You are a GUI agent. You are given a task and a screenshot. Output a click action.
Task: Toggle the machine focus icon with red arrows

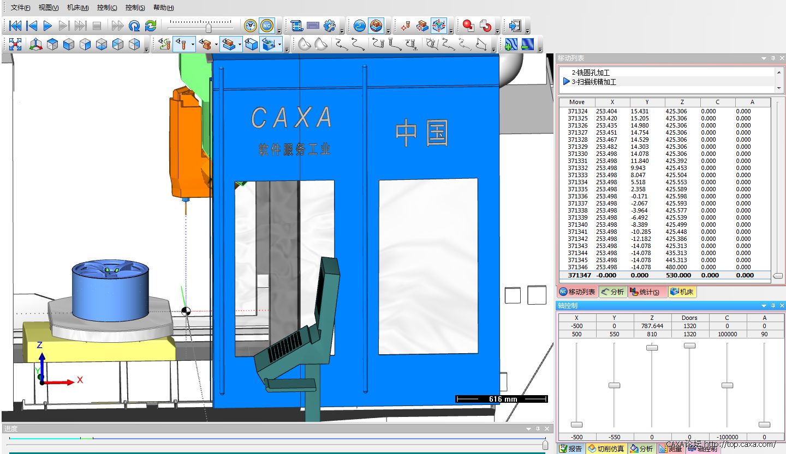(x=438, y=25)
